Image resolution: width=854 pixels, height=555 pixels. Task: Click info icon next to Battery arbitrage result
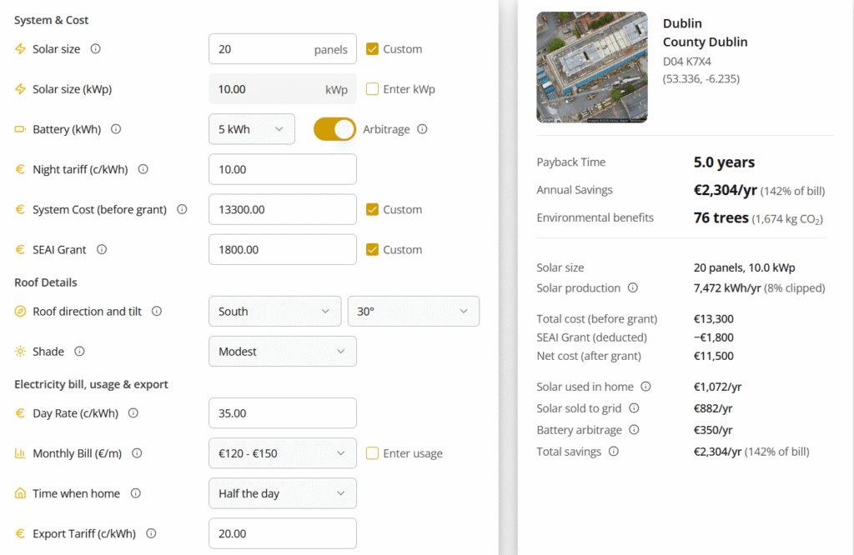coord(634,430)
